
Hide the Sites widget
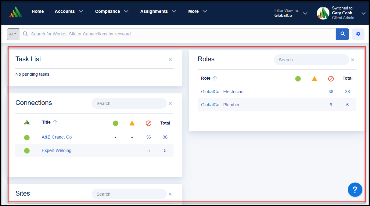tap(170, 194)
